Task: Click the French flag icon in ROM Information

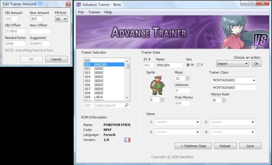Action: coord(127,140)
